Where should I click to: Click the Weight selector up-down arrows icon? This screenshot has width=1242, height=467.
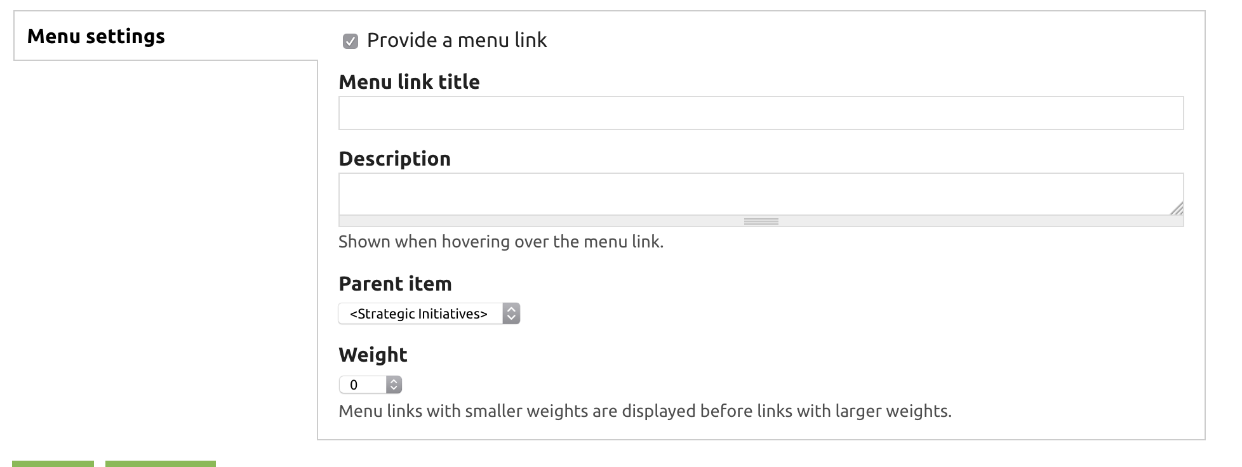[x=394, y=385]
